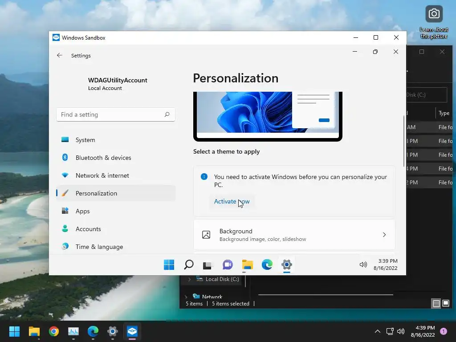
Task: Click the info icon in activation notice
Action: [204, 176]
